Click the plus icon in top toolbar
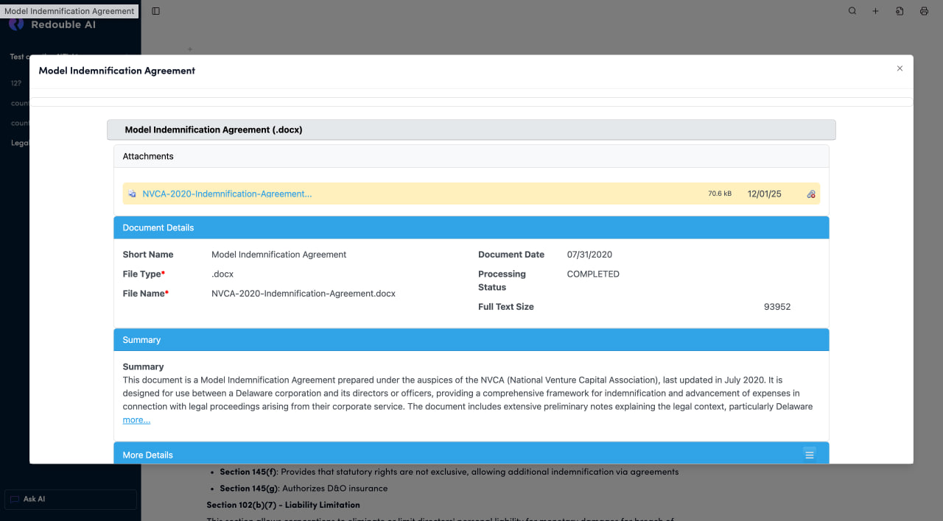 click(875, 11)
